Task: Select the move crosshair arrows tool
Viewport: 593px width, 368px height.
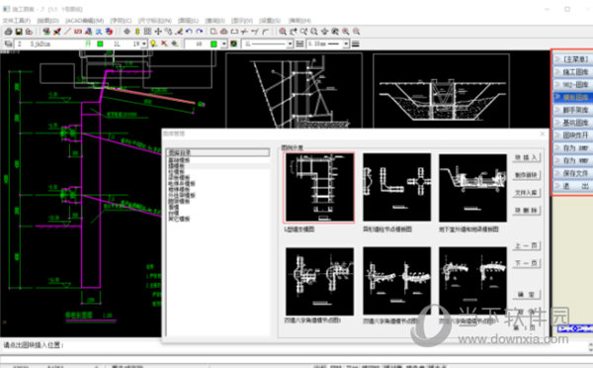Action: pyautogui.click(x=158, y=32)
